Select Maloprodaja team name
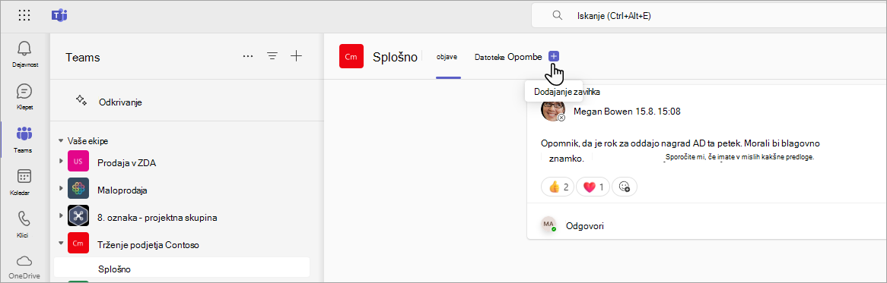887x283 pixels. [x=122, y=190]
